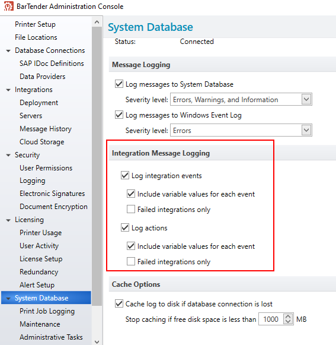Open Alert Setup page
The height and width of the screenshot is (345, 336).
[x=37, y=284]
